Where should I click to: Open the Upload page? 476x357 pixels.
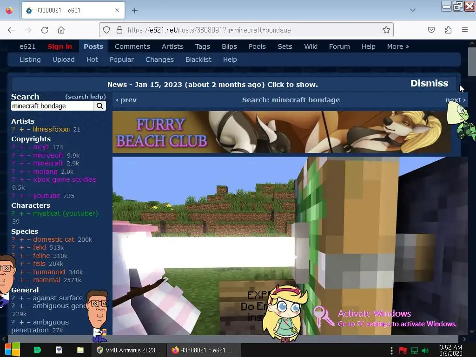coord(63,59)
